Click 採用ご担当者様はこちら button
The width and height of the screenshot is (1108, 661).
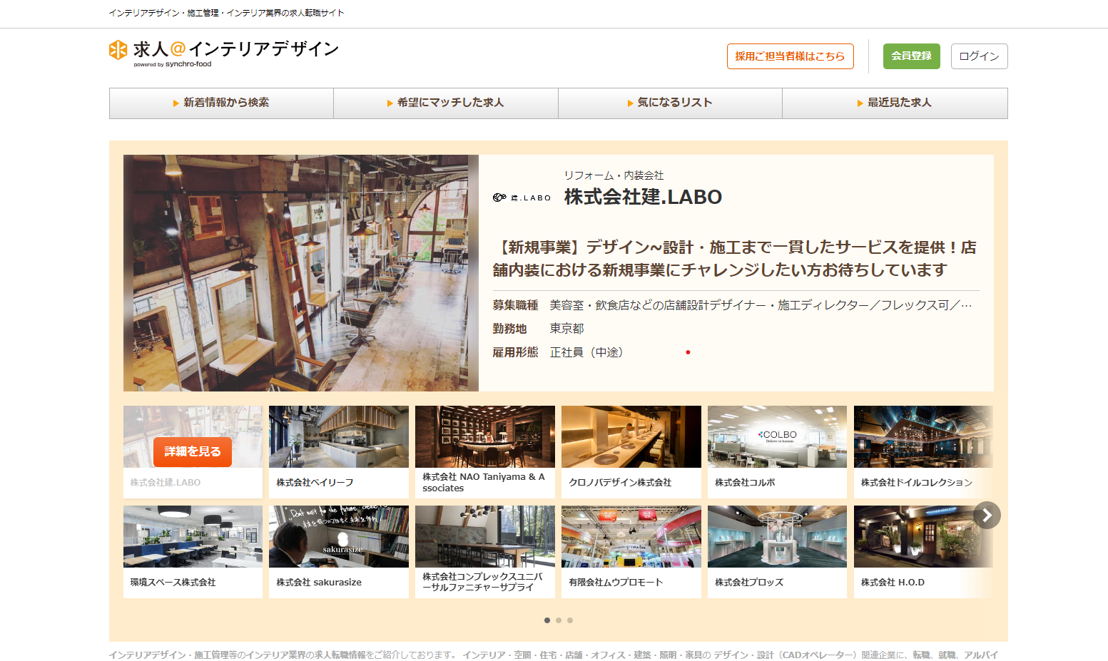click(790, 56)
